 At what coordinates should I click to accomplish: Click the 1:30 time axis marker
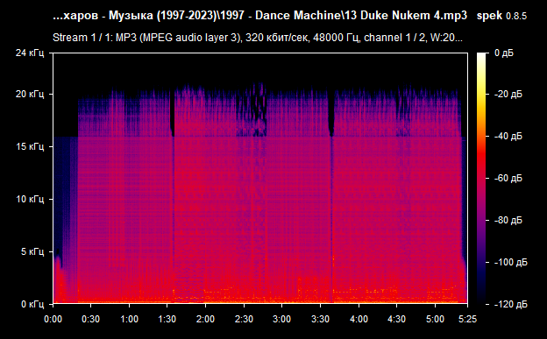(167, 319)
